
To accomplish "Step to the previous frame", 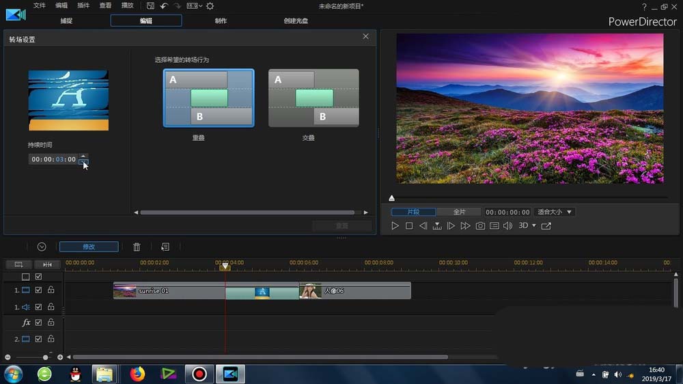I will pyautogui.click(x=423, y=225).
